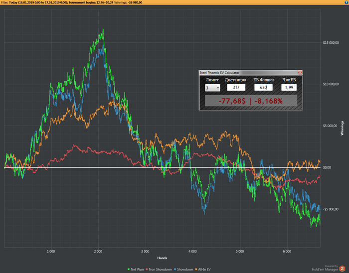
Task: Click the Дистанция input field showing 317
Action: tap(236, 87)
